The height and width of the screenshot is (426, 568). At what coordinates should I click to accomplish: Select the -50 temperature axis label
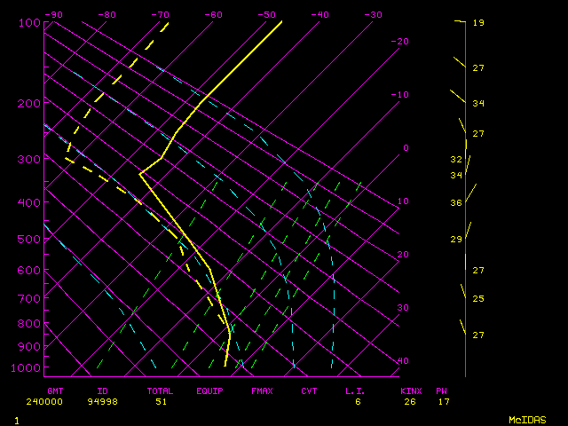265,14
